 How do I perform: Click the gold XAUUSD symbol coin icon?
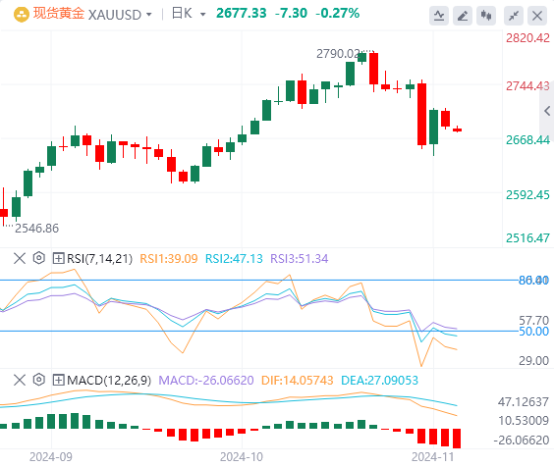[x=22, y=15]
